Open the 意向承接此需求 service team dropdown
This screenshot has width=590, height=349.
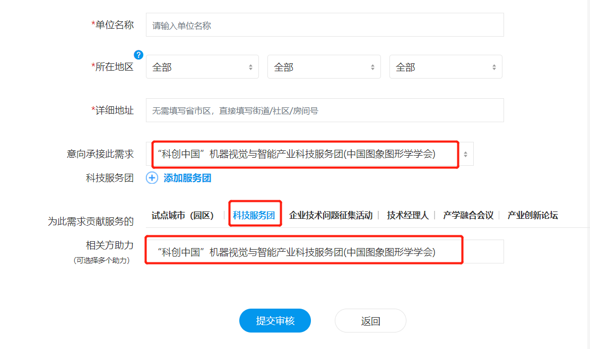pos(310,154)
